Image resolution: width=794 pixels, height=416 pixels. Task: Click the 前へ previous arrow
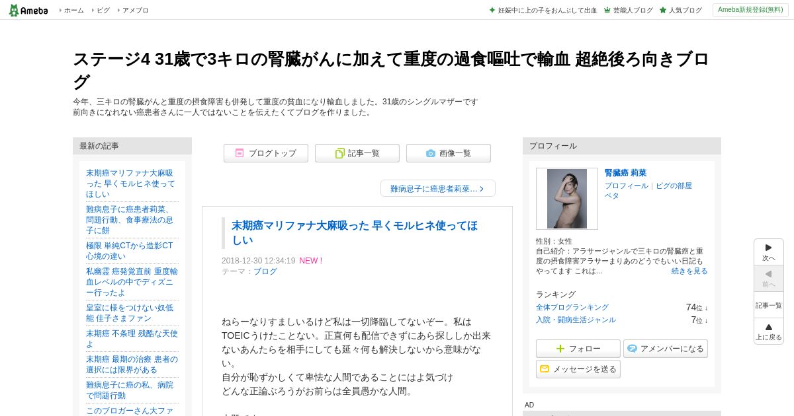[769, 279]
